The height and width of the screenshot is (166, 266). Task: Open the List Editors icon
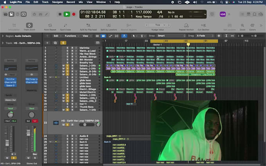[x=242, y=14]
